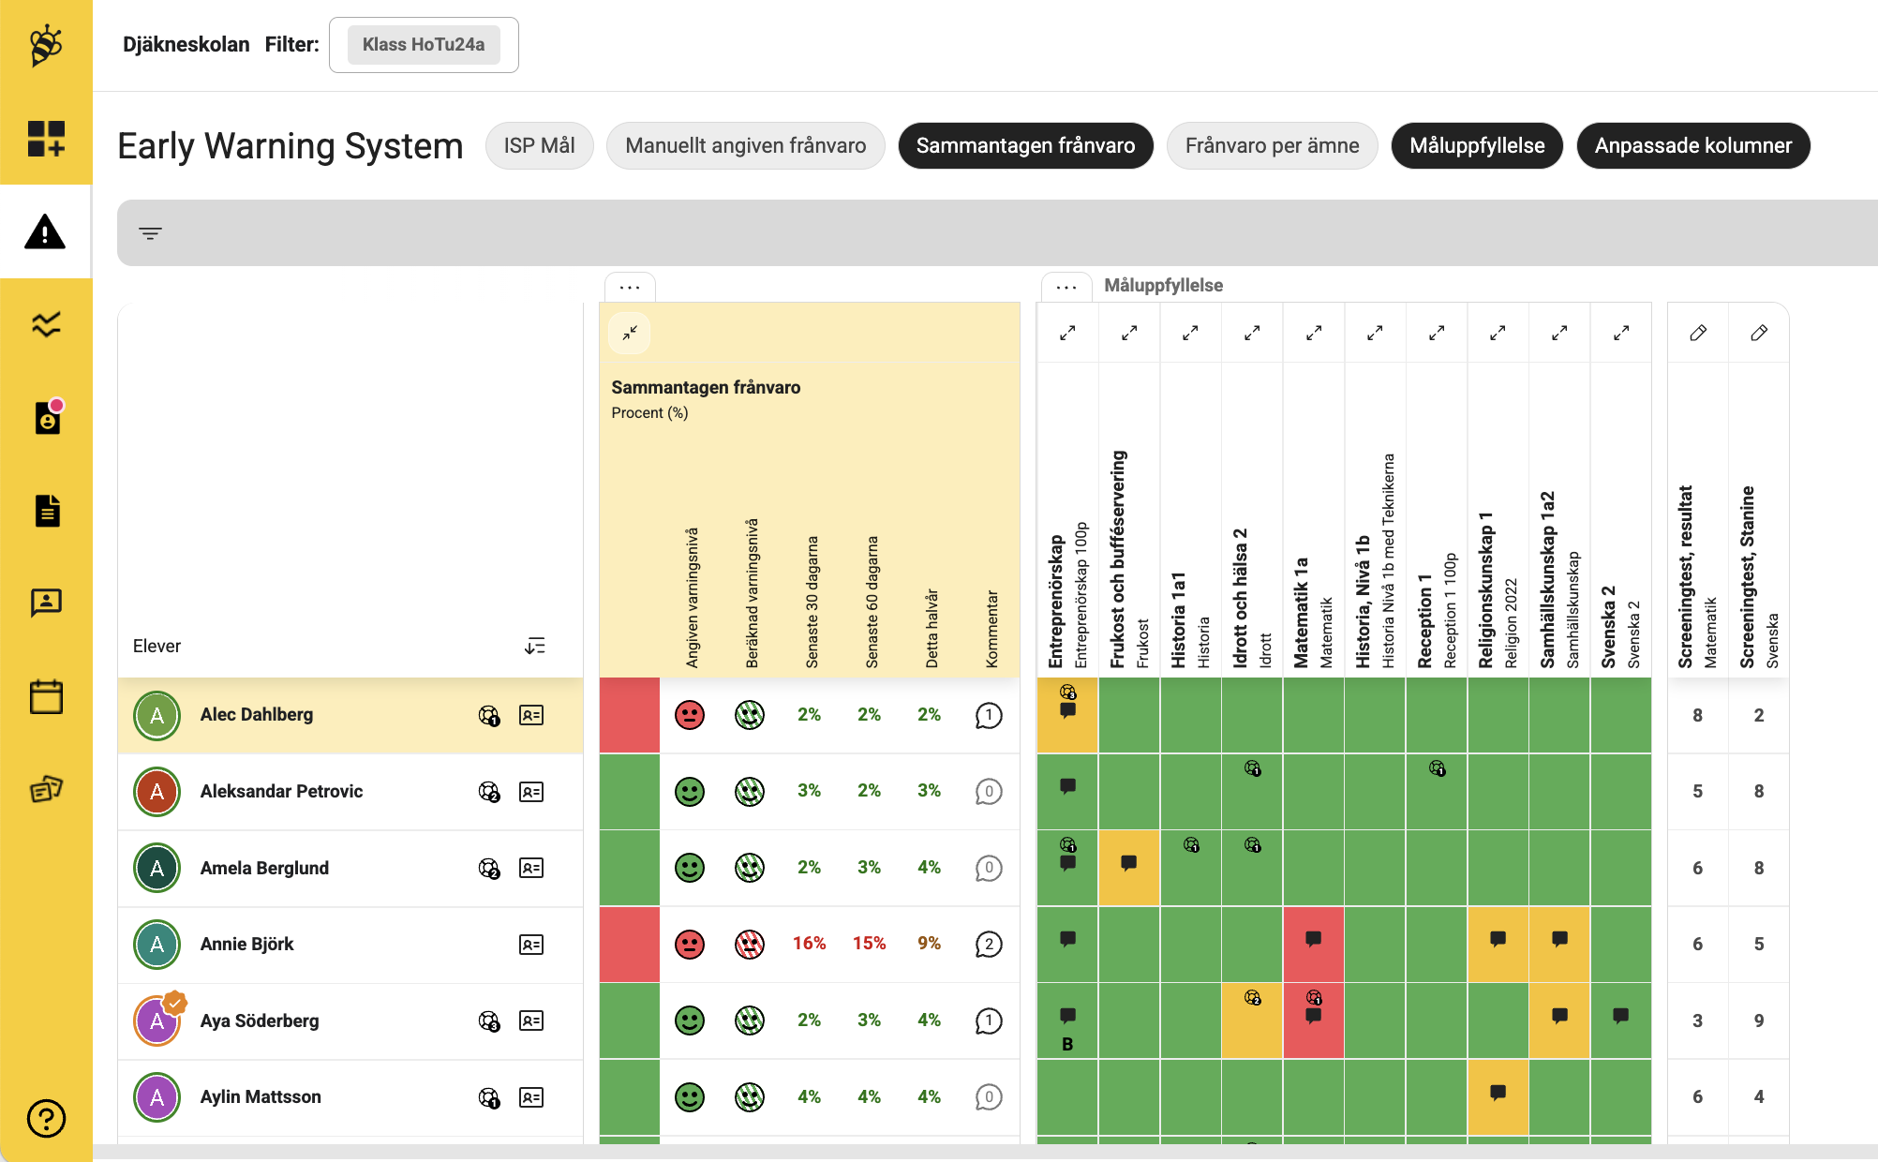The width and height of the screenshot is (1878, 1162).
Task: Open student Aleksandar Petrovic's name link
Action: click(x=281, y=791)
